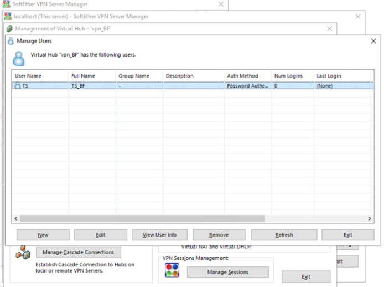384x287 pixels.
Task: Select the TS user row icon
Action: [x=17, y=86]
